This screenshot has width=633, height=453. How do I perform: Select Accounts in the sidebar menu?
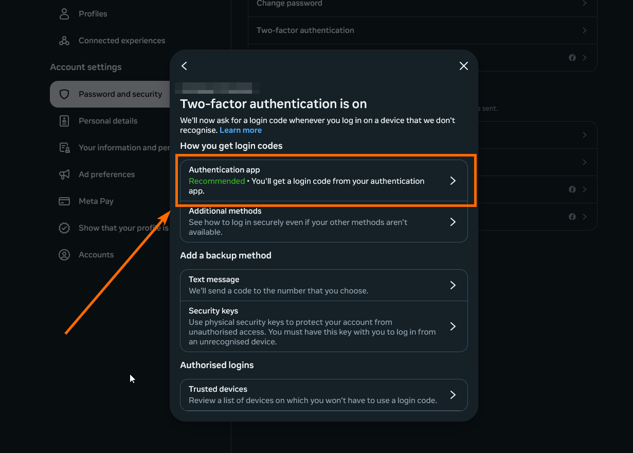click(96, 255)
